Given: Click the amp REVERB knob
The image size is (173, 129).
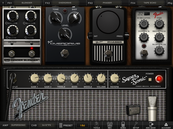Looking at the screenshot, I should click(x=115, y=78).
